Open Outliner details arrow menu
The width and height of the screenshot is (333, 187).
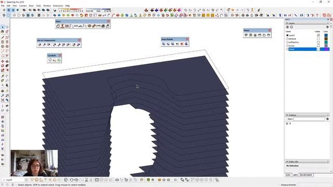point(327,119)
